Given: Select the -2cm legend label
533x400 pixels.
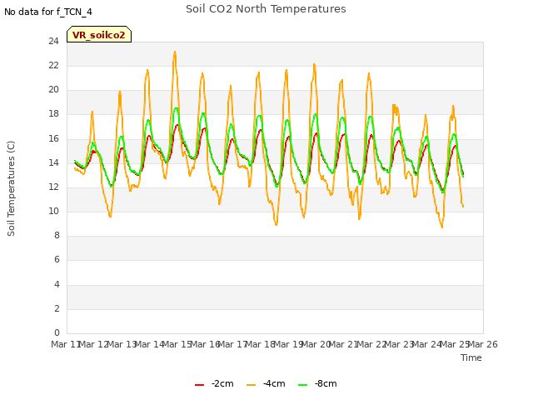Looking at the screenshot, I should (222, 383).
